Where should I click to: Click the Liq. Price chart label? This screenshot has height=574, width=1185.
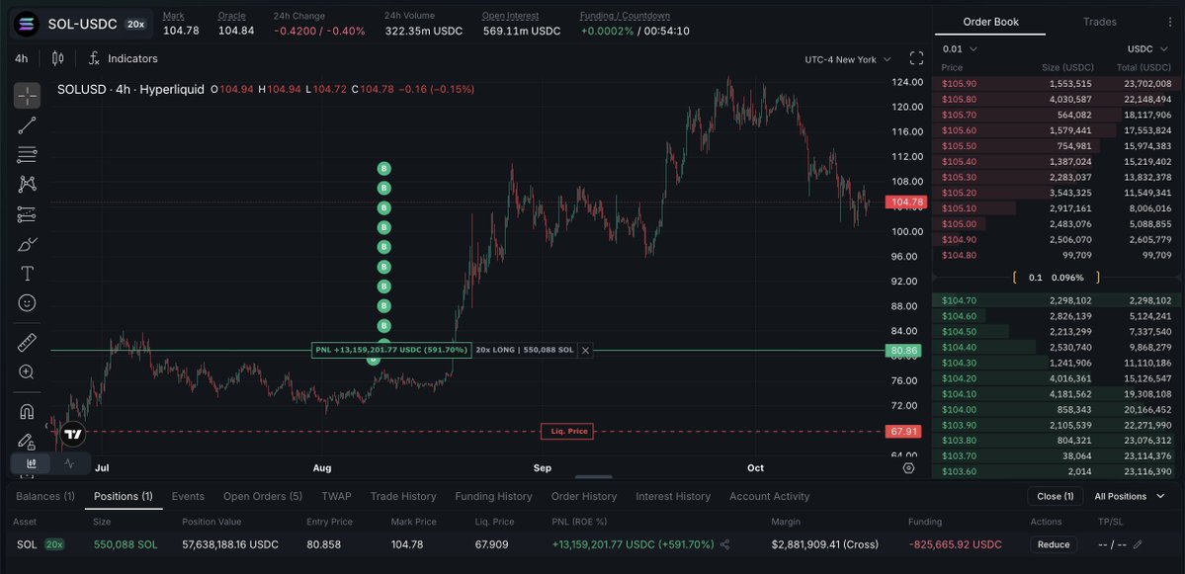(567, 432)
